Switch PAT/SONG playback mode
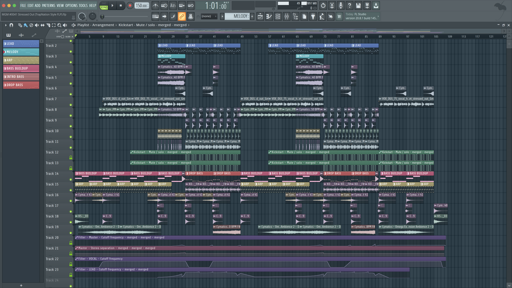Screen dimensions: 512x288 (x=104, y=6)
